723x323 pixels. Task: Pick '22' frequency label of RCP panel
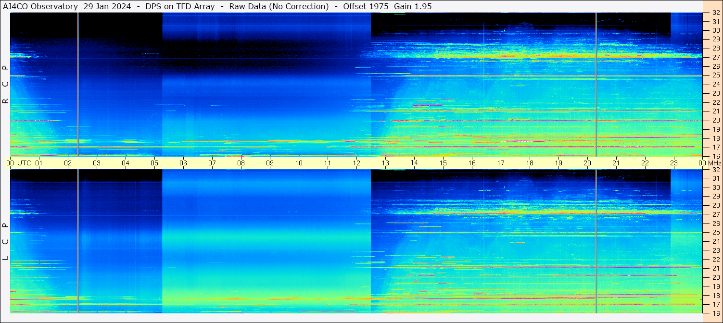pos(716,102)
